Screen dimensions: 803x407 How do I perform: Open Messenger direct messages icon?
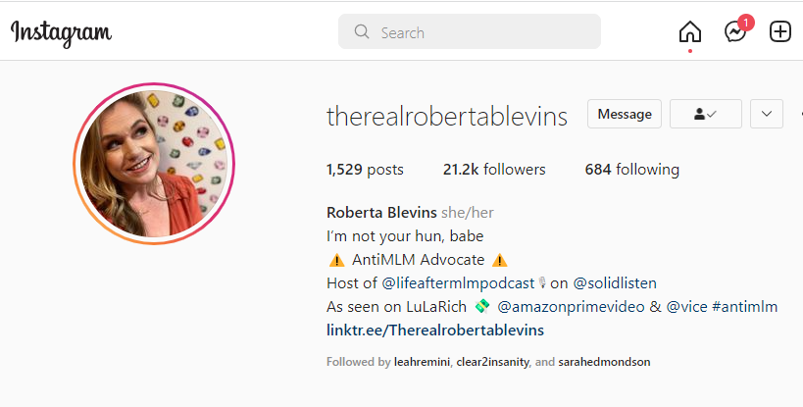[x=735, y=32]
